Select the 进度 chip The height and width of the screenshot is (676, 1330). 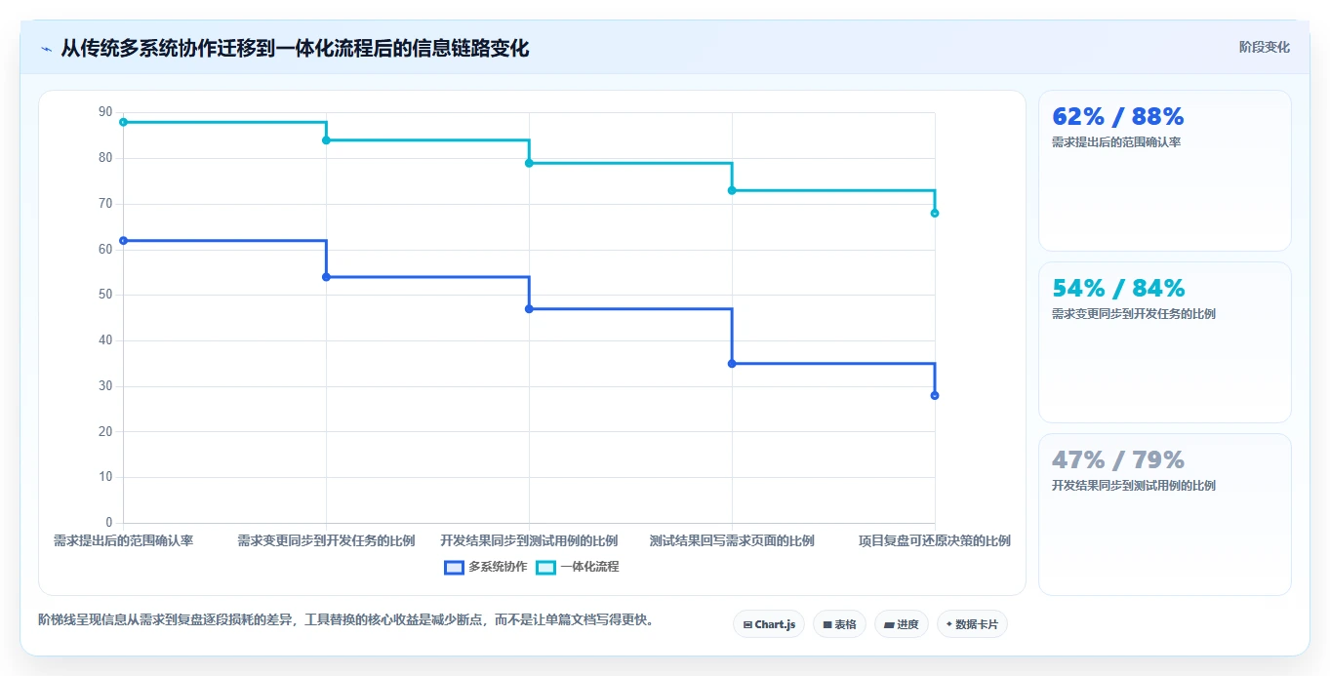901,624
